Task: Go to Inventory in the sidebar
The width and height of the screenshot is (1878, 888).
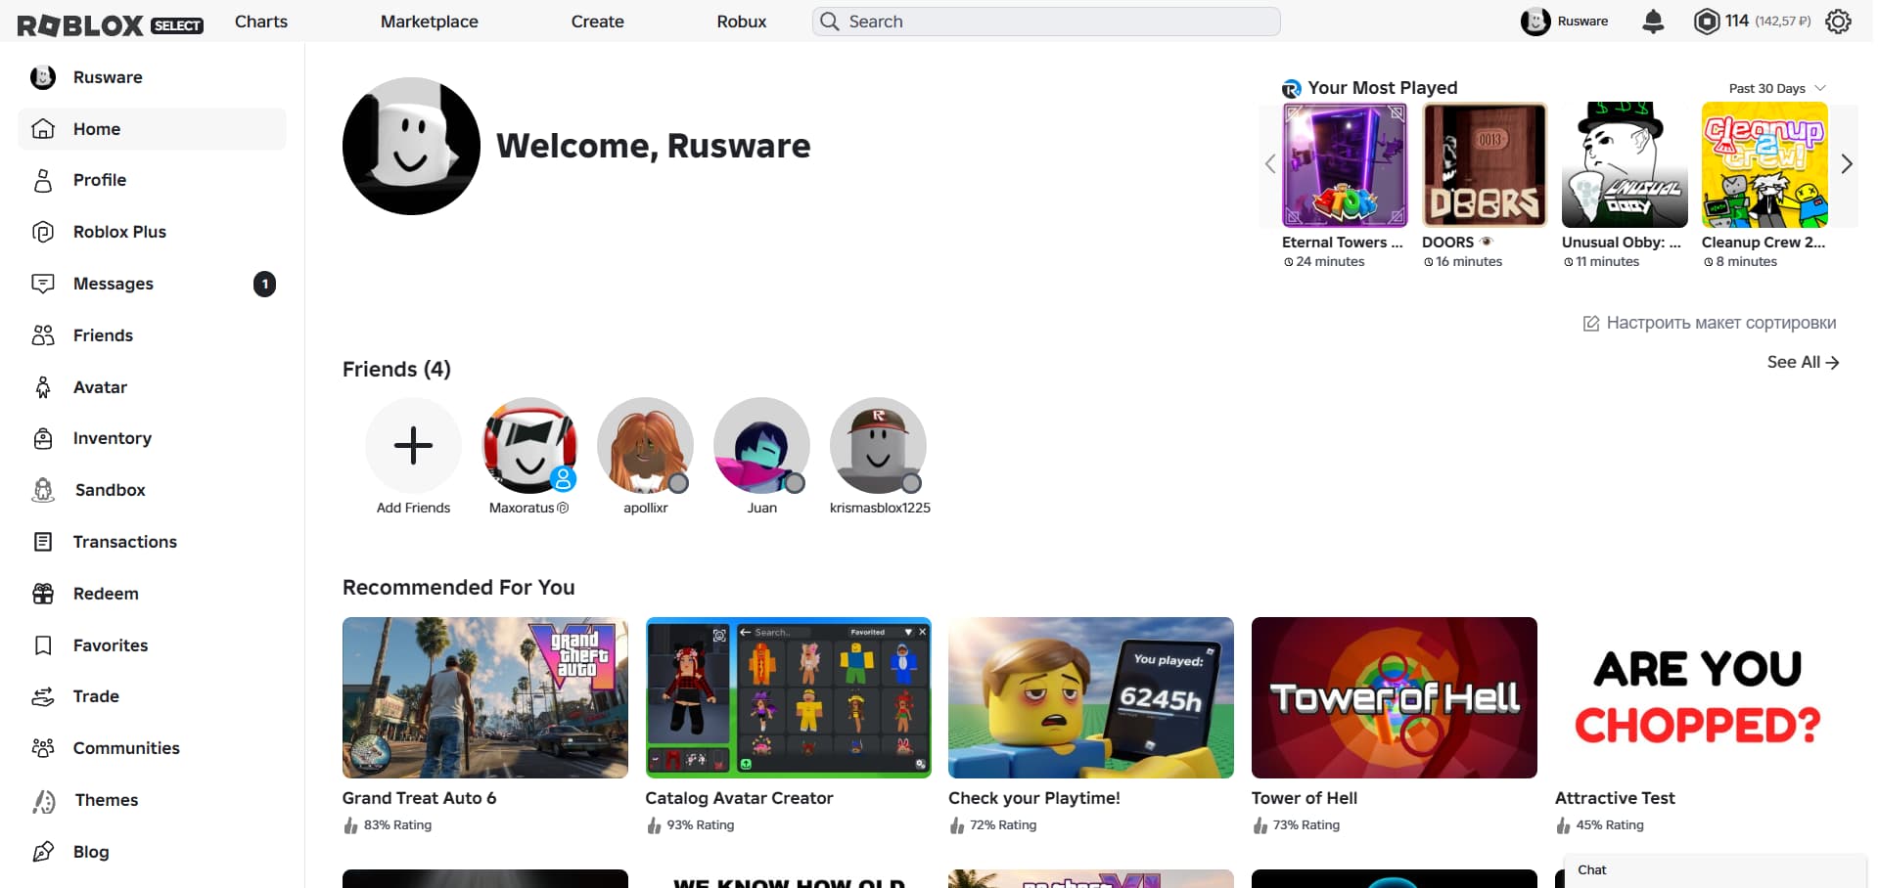Action: [x=153, y=438]
